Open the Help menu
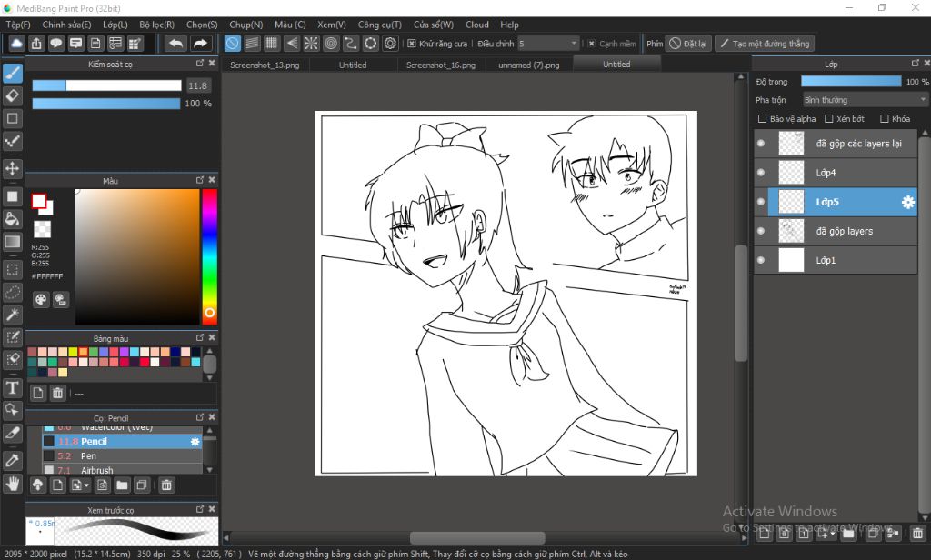931x560 pixels. tap(509, 25)
